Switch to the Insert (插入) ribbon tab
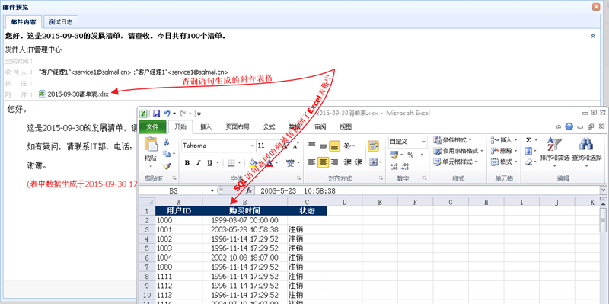 coord(206,126)
